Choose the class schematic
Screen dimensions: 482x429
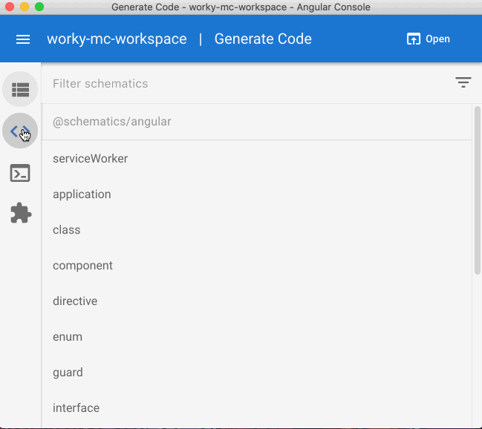[x=257, y=230]
